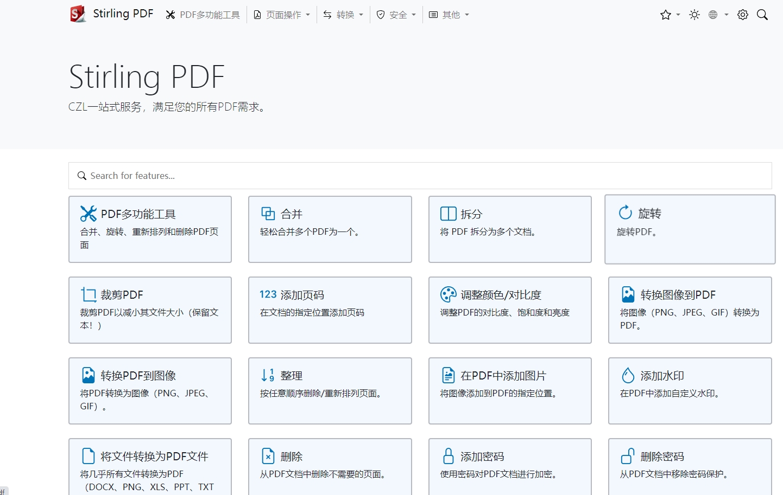Click the 转换图像到PDF image icon
The width and height of the screenshot is (783, 495).
pyautogui.click(x=628, y=294)
